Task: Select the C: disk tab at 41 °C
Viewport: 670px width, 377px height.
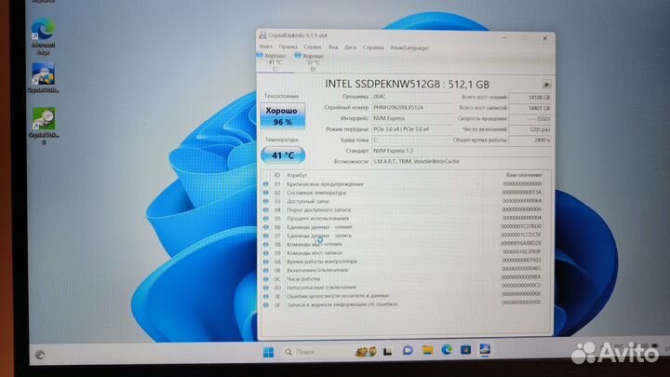Action: 274,62
